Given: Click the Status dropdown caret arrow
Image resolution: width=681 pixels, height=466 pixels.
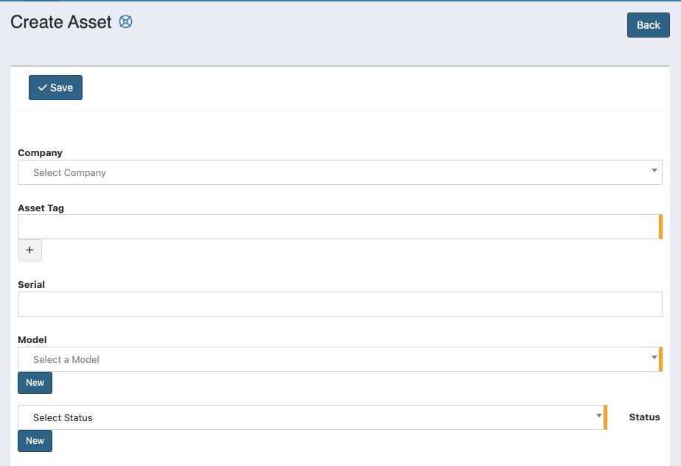Looking at the screenshot, I should coord(598,416).
